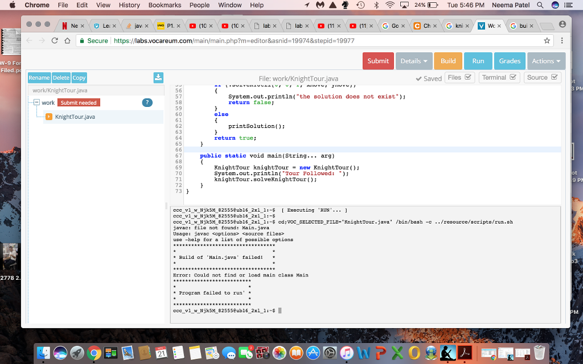Image resolution: width=583 pixels, height=364 pixels.
Task: Click the download file icon in file panel
Action: [x=158, y=78]
